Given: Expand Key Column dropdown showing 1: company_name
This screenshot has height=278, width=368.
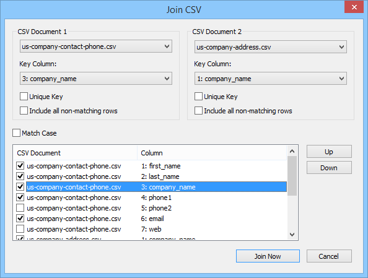Looking at the screenshot, I should coord(270,79).
